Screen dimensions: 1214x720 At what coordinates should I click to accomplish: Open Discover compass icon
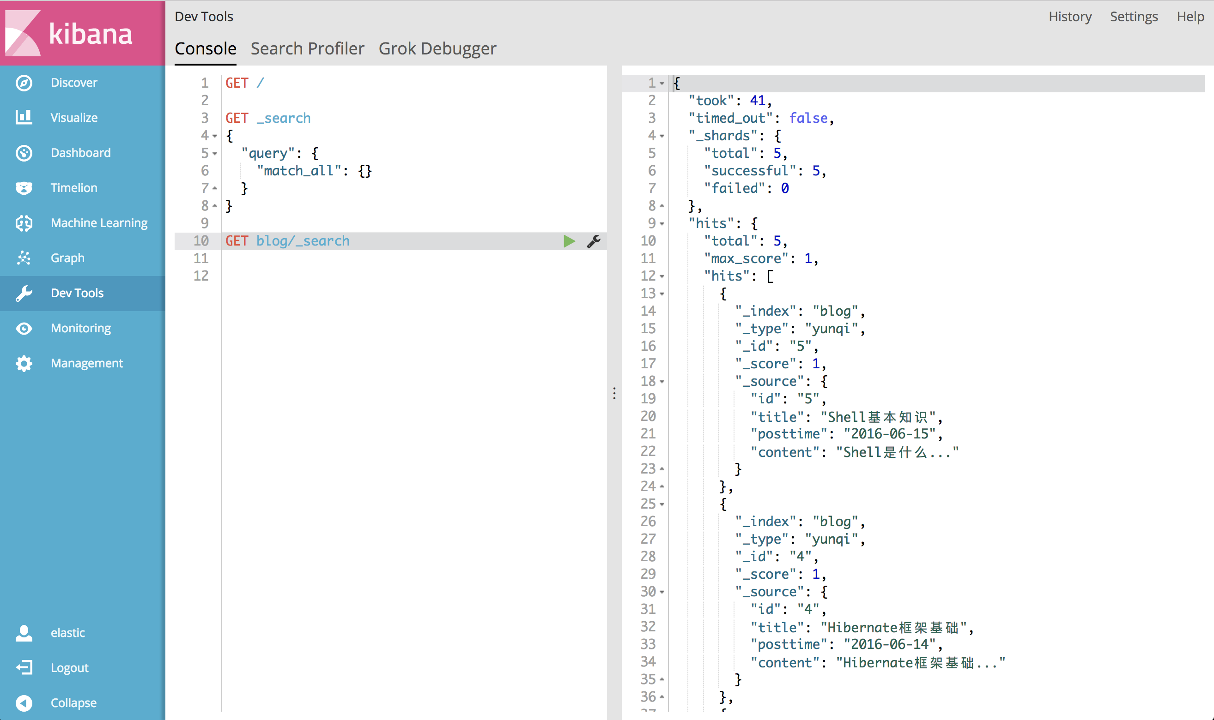(x=24, y=83)
